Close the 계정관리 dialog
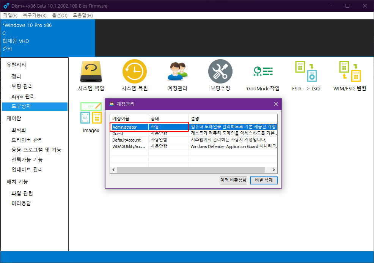This screenshot has width=374, height=263. point(276,104)
